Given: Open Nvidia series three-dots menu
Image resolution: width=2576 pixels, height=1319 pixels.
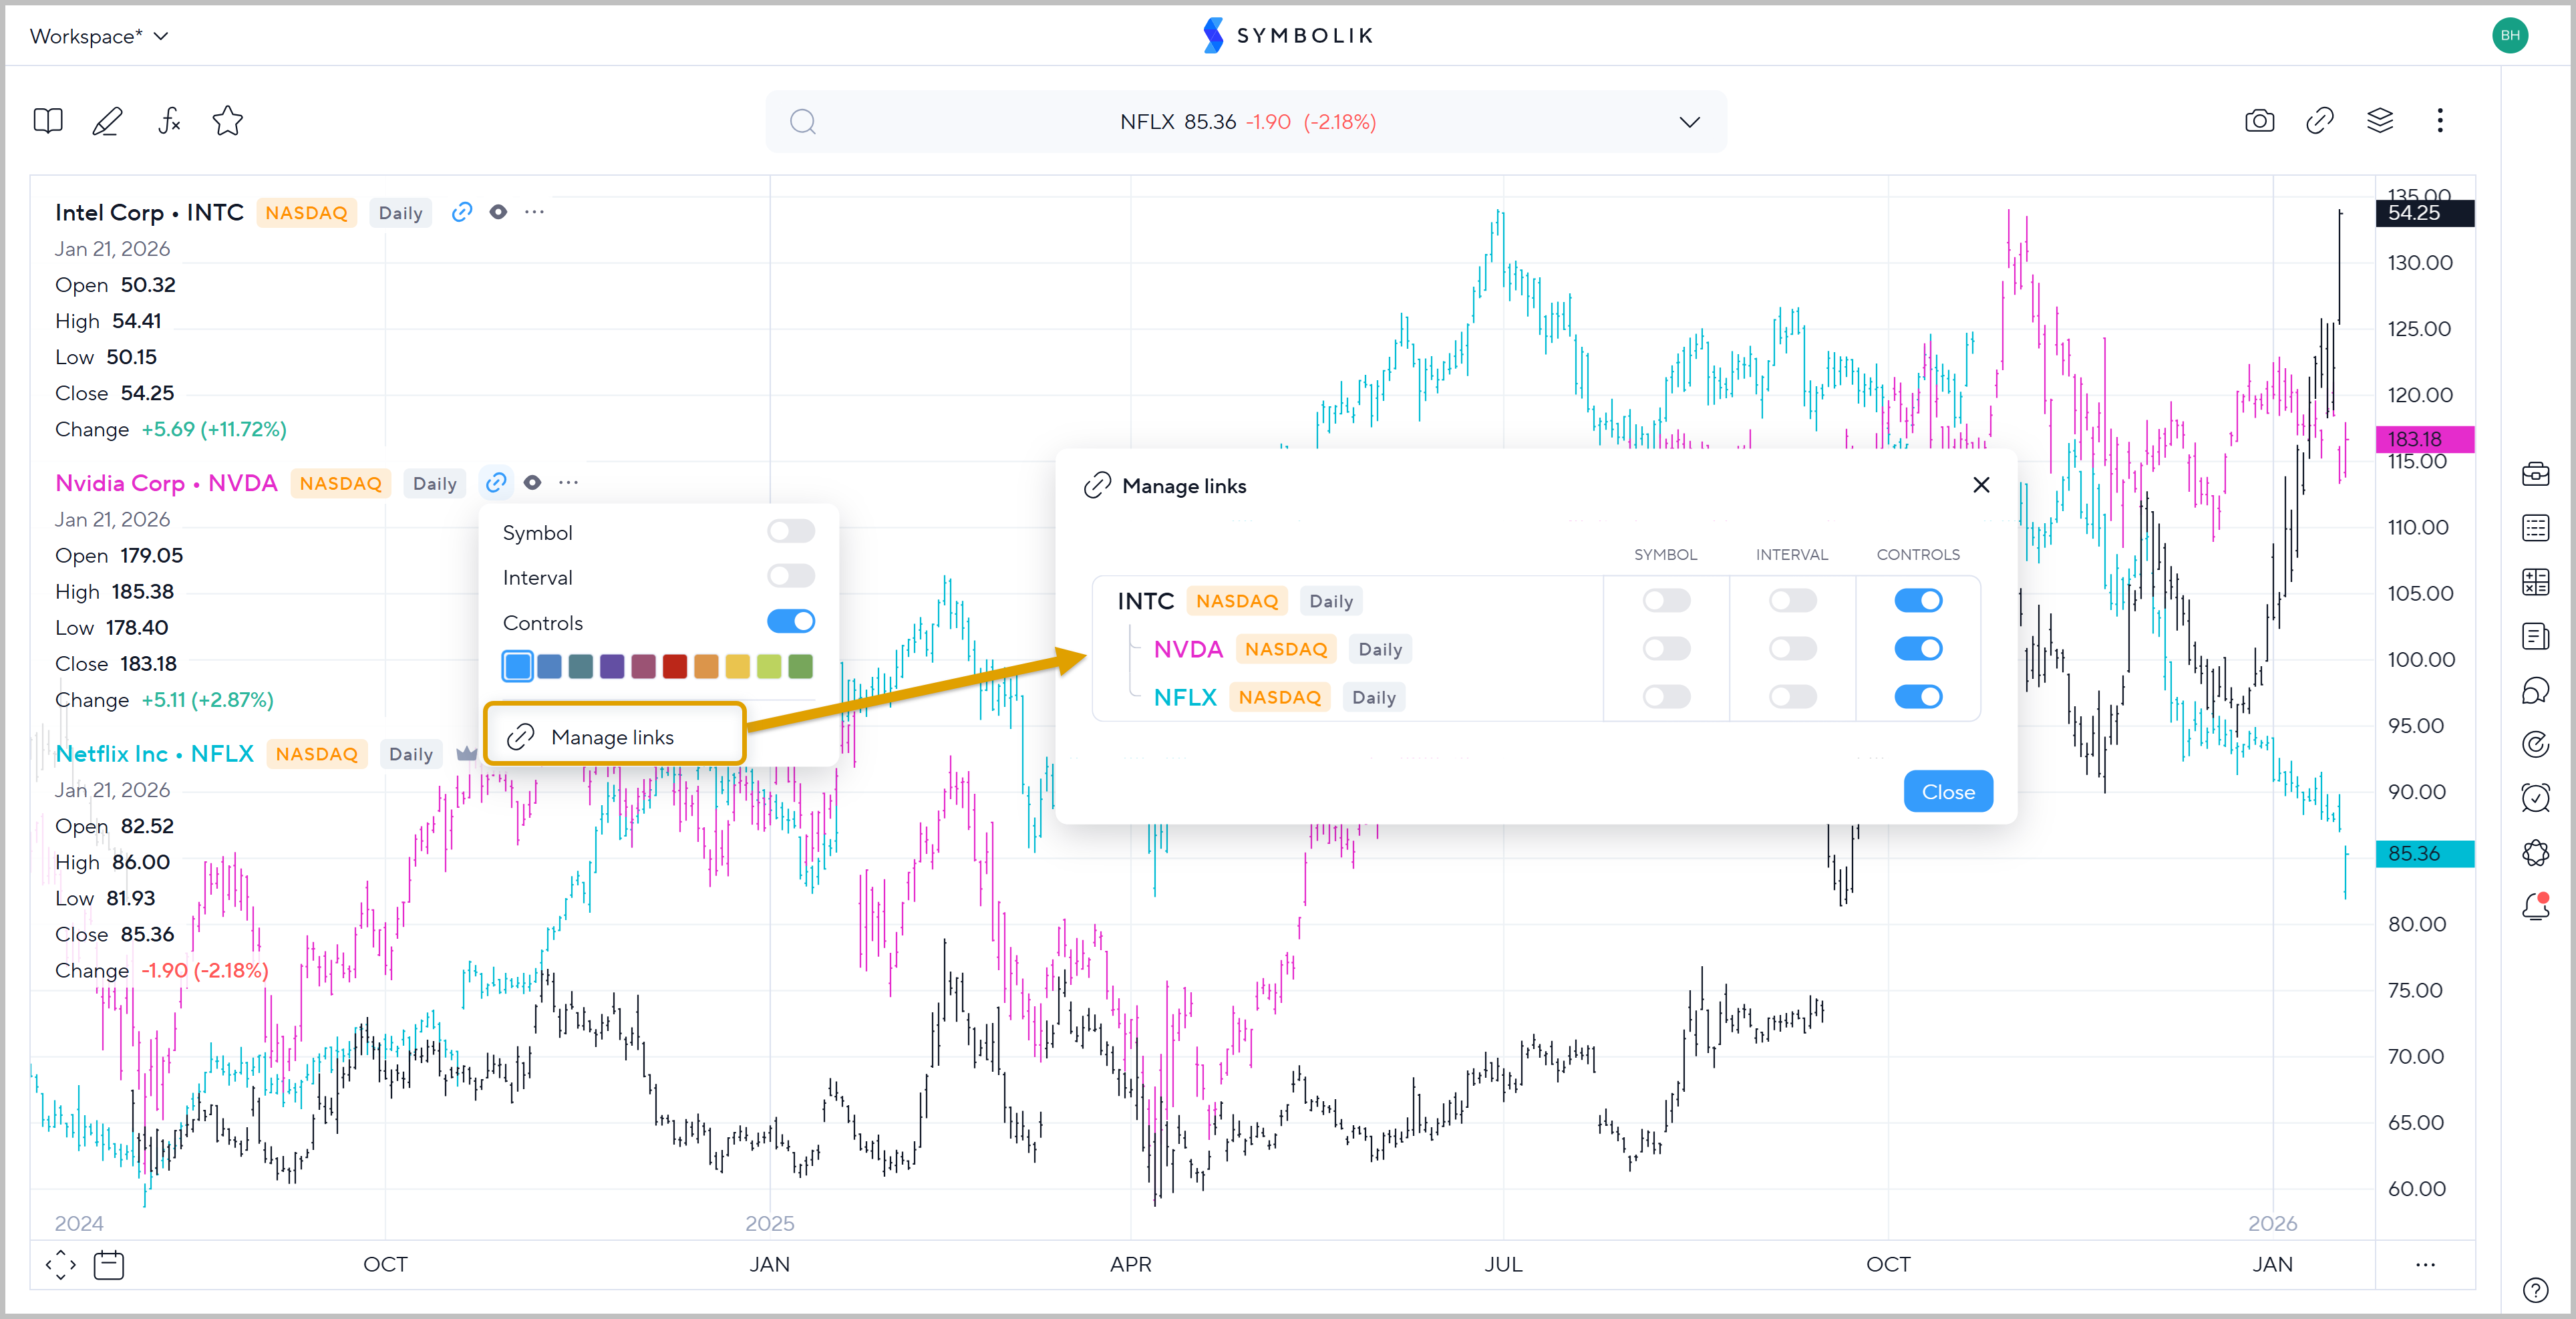Looking at the screenshot, I should tap(568, 483).
